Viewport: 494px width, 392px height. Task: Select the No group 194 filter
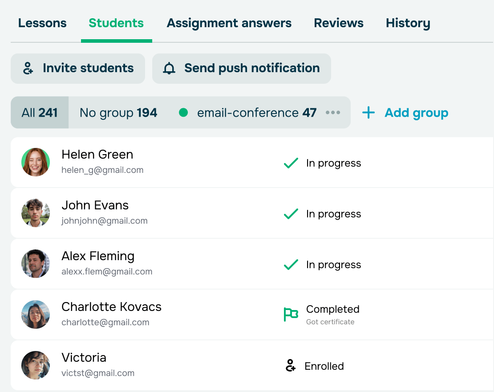click(x=118, y=113)
